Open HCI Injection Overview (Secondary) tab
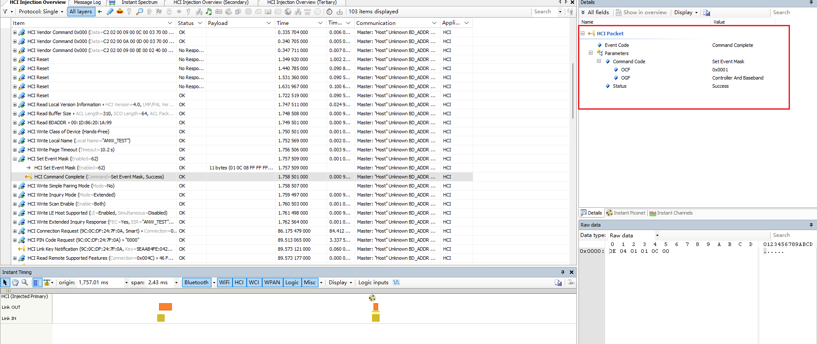The width and height of the screenshot is (817, 344). point(211,3)
